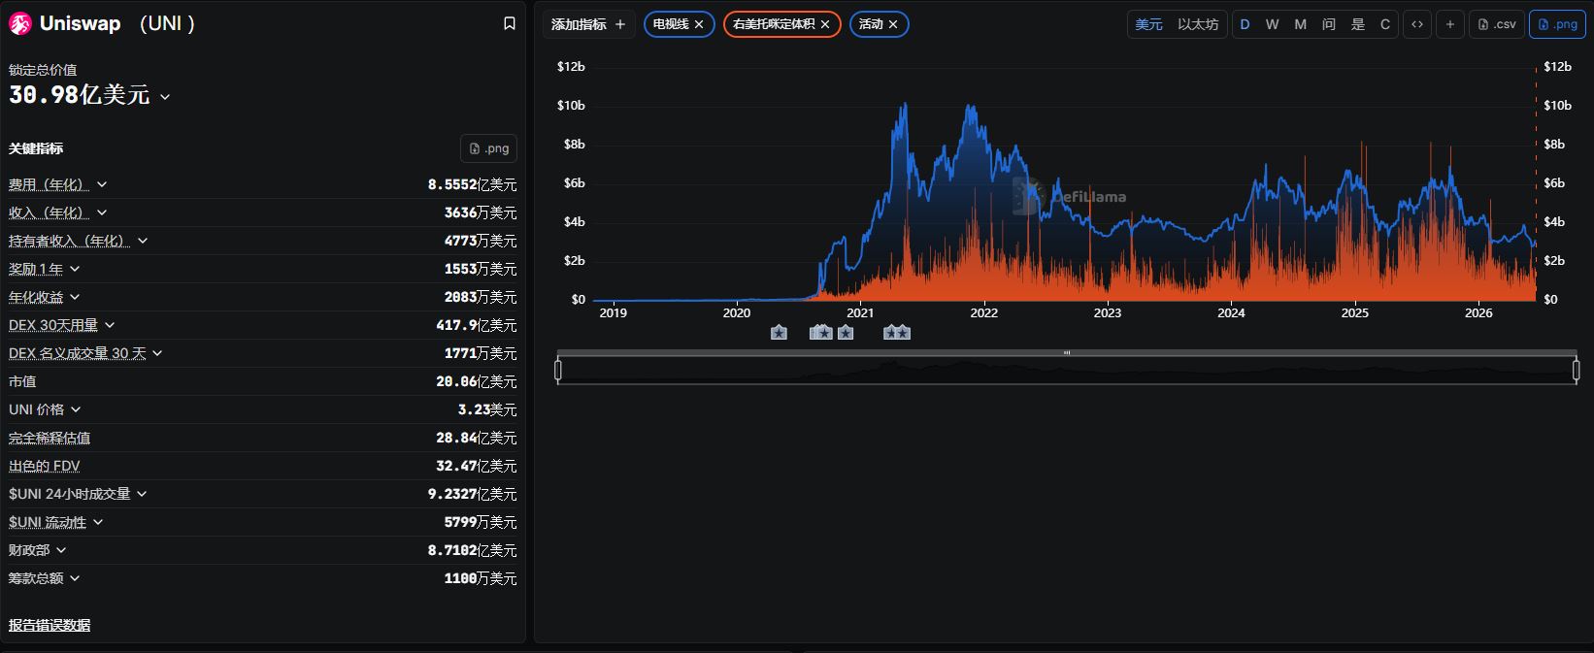Select the D daily interval
The width and height of the screenshot is (1594, 653).
pyautogui.click(x=1245, y=24)
